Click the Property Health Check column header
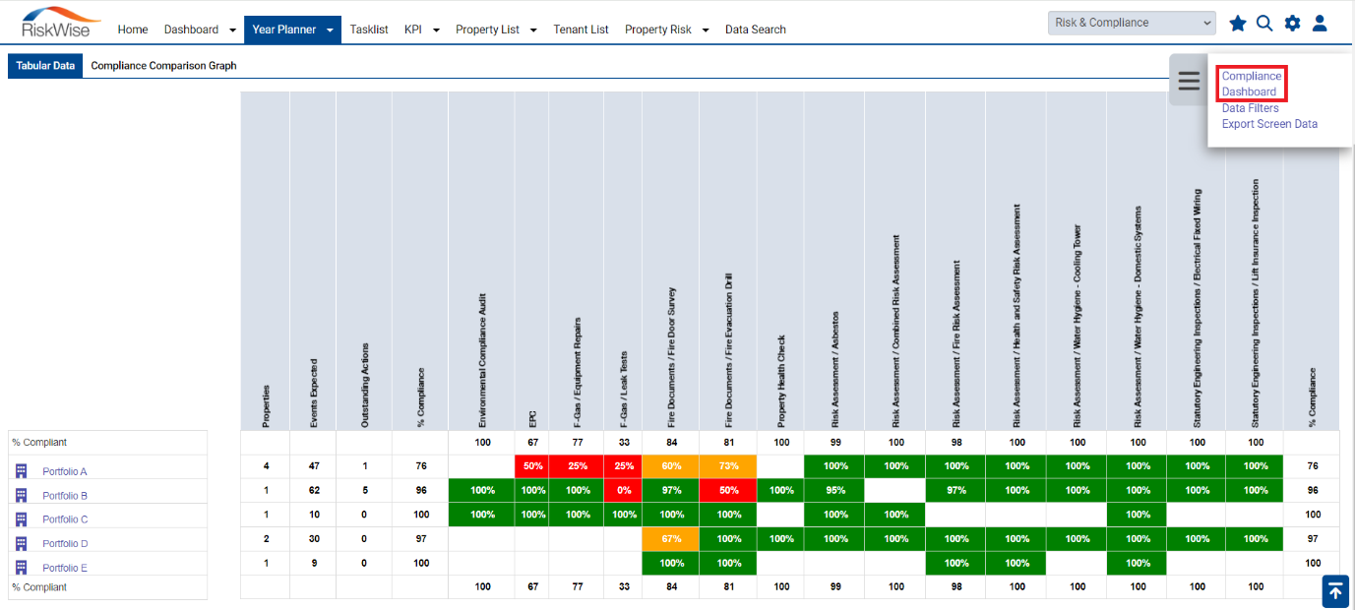The height and width of the screenshot is (610, 1355). click(x=781, y=261)
